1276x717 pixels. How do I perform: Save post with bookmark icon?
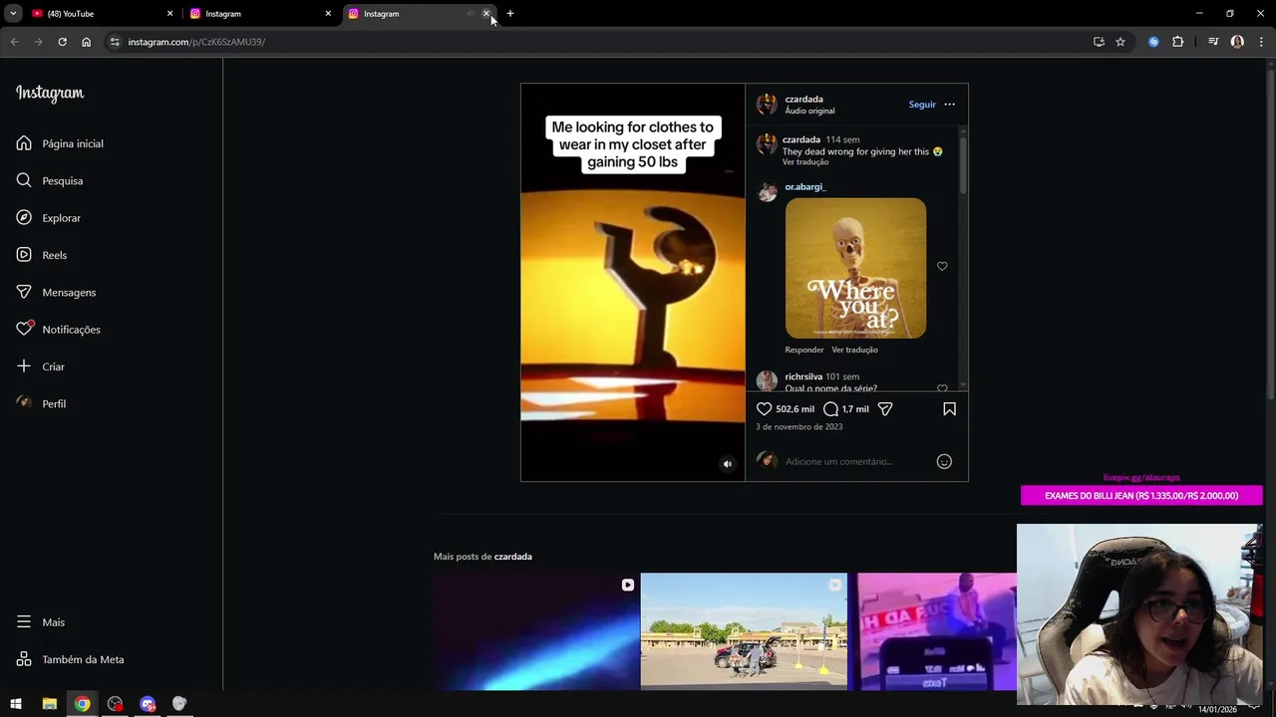[x=949, y=409]
